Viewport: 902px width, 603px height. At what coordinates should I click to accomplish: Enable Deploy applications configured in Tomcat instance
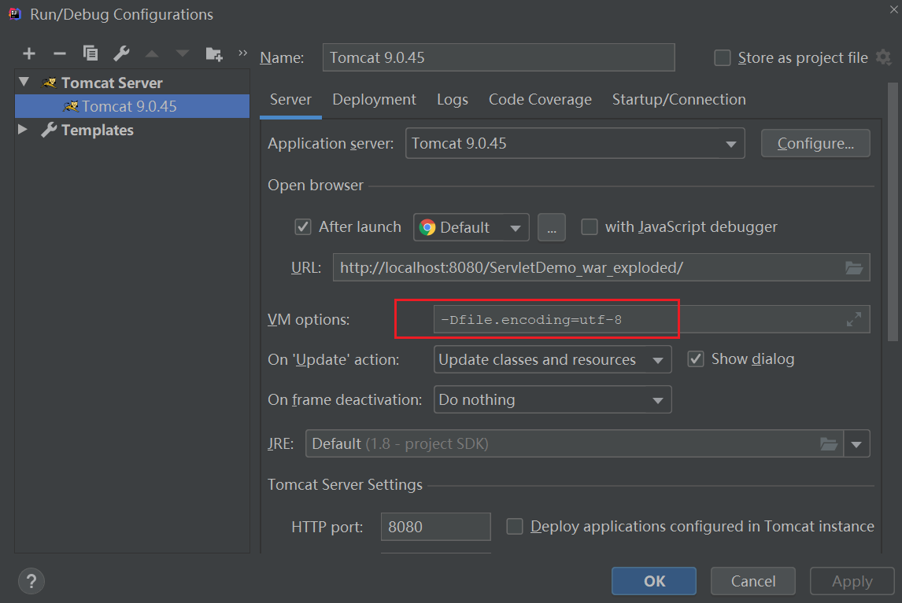(x=514, y=527)
